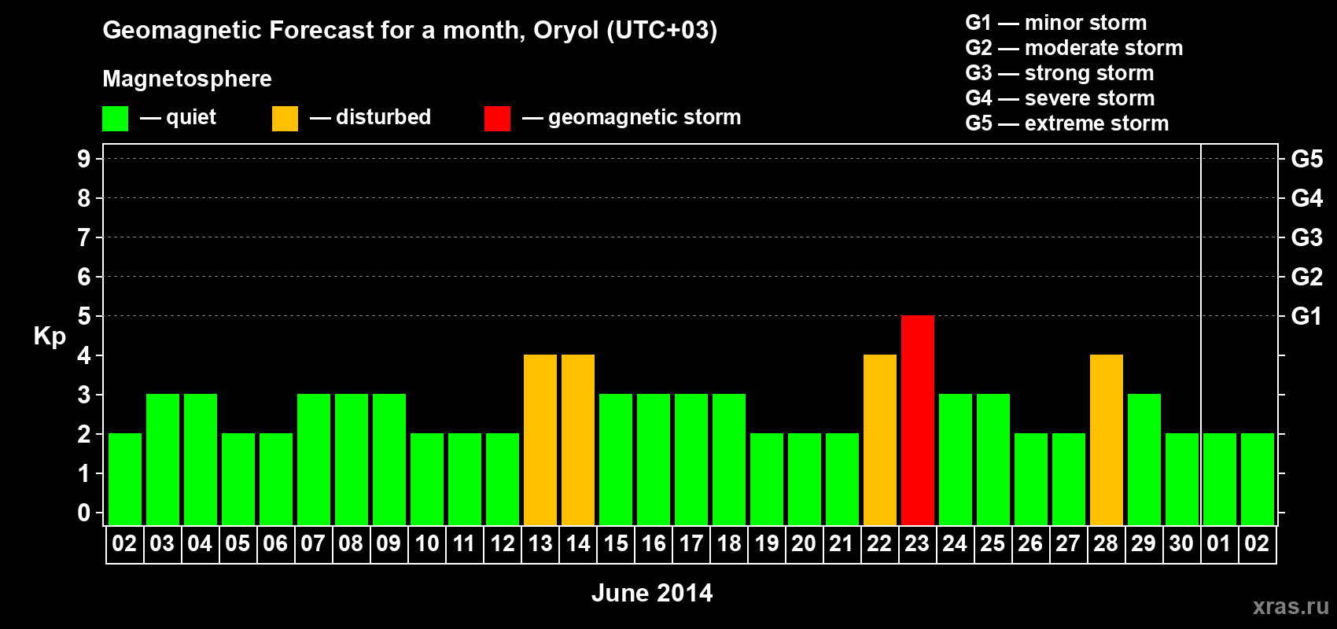Click the G3 label on right axis
Screen dimensions: 1337x629
(1307, 237)
